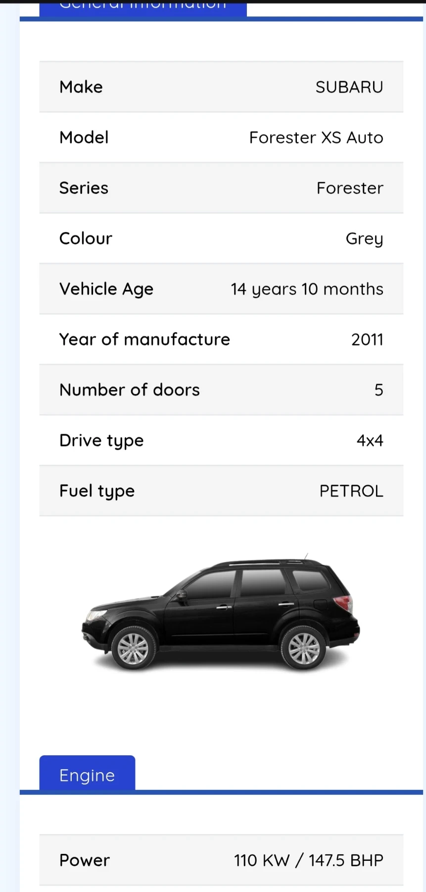Select the 4x4 drive type value
The image size is (426, 892).
[370, 441]
